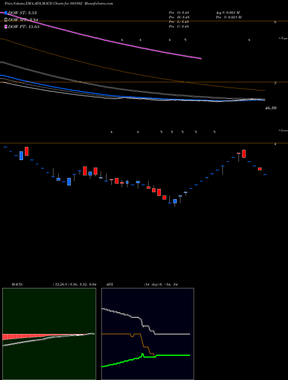Click the MACD panel title label
Screen dimensions: 288x380
coord(17,284)
